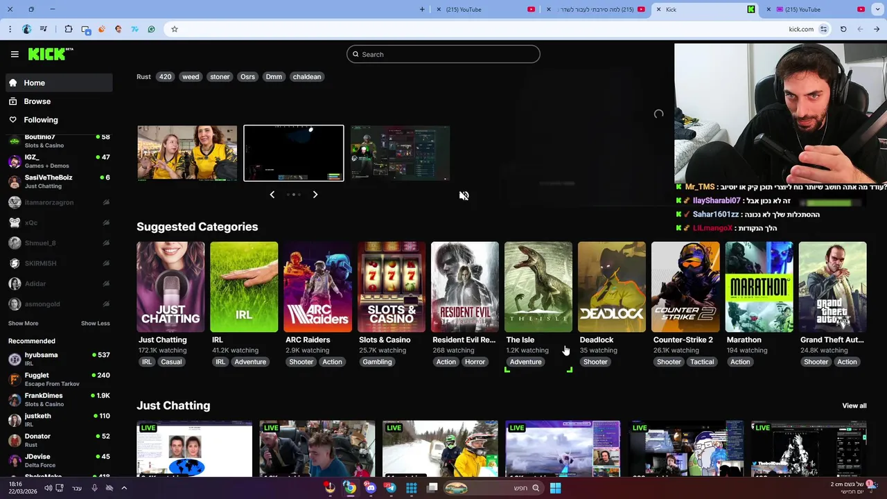Open hyubsama recommended channel
The image size is (887, 499).
point(59,358)
